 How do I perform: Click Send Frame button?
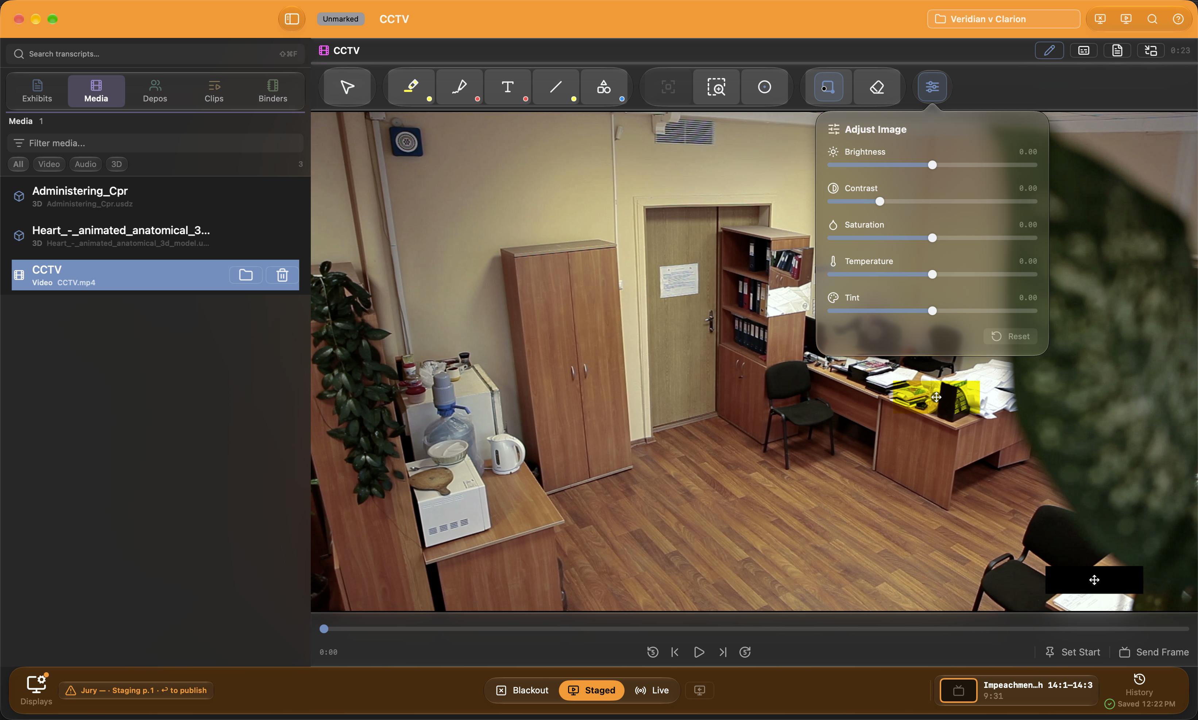pos(1153,652)
